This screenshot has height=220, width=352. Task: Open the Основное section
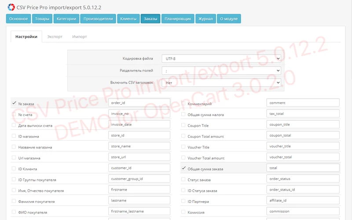pos(18,18)
